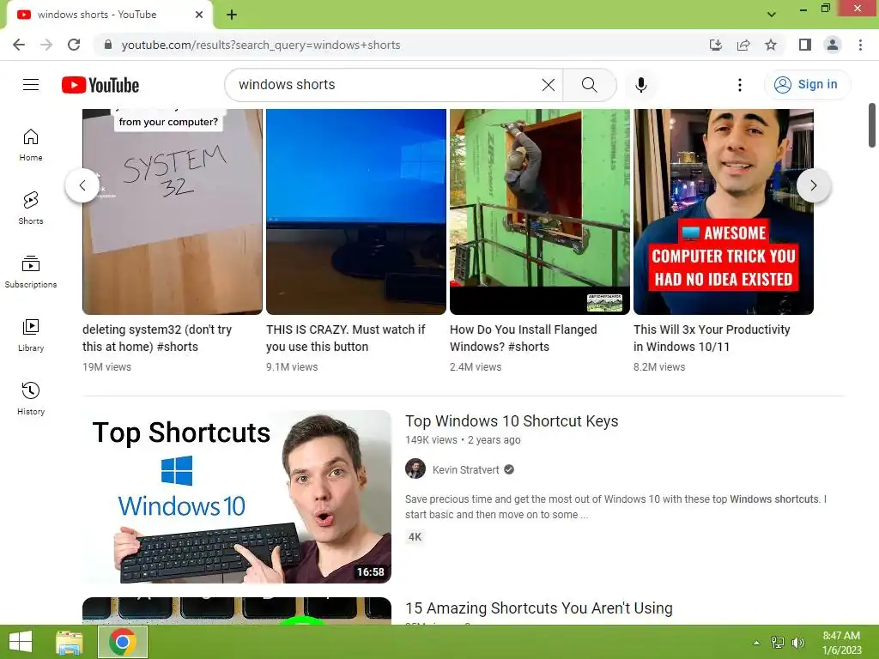Click the Chrome taskbar icon
This screenshot has height=659, width=879.
(123, 642)
